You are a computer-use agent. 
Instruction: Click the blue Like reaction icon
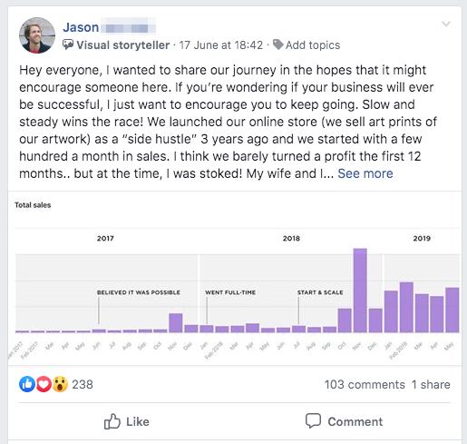pos(27,384)
